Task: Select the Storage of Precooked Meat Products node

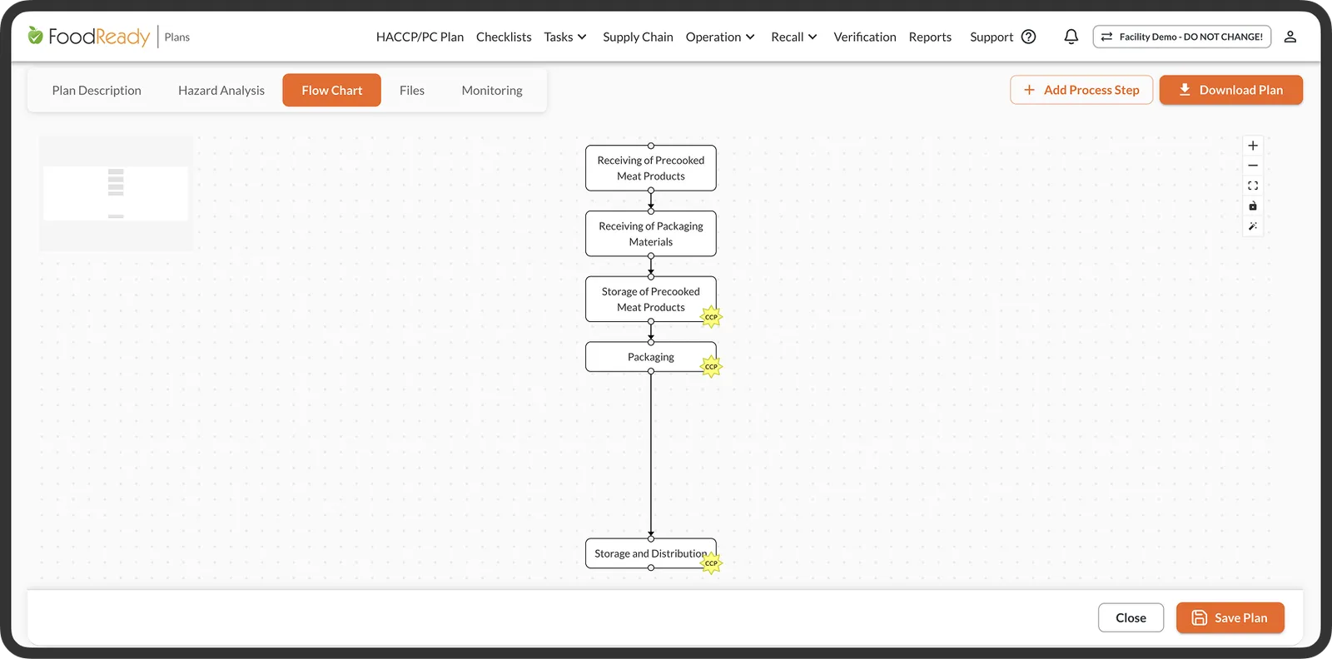Action: coord(651,300)
